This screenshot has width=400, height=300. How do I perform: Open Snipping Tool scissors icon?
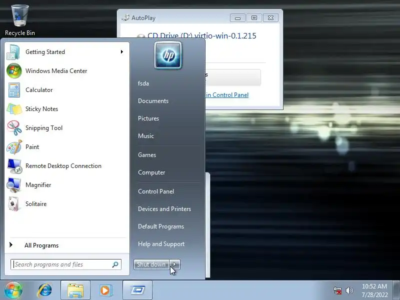[14, 128]
